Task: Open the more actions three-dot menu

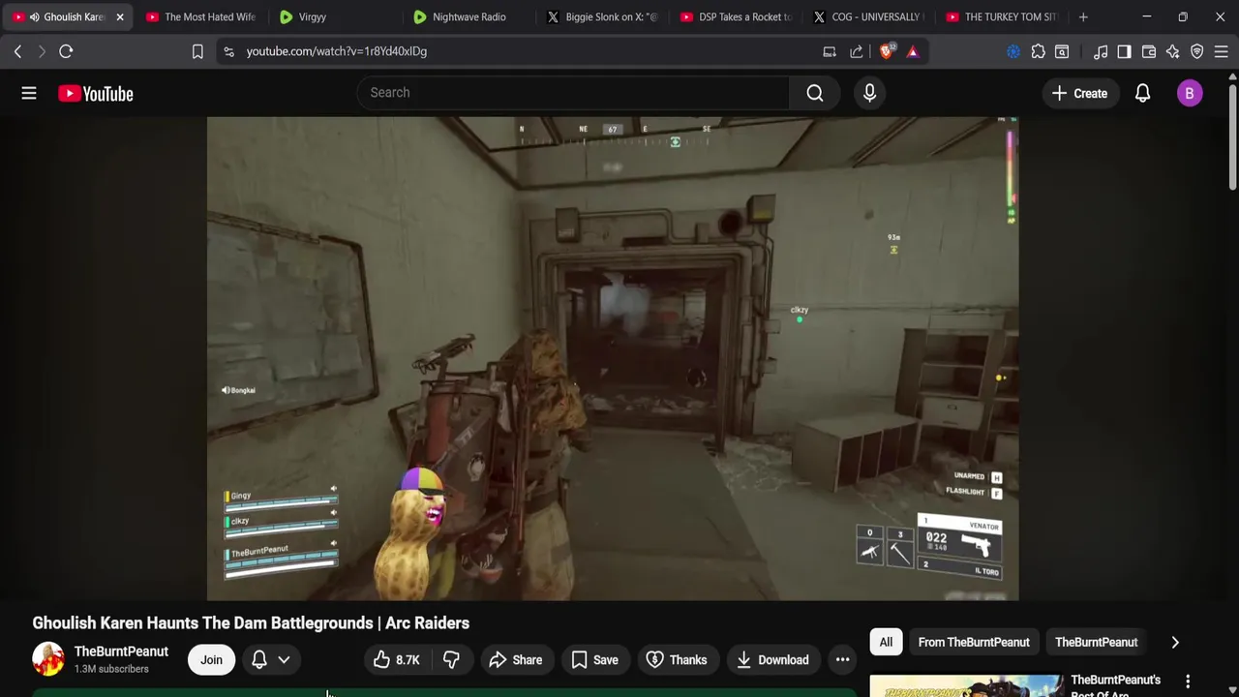Action: pos(842,659)
